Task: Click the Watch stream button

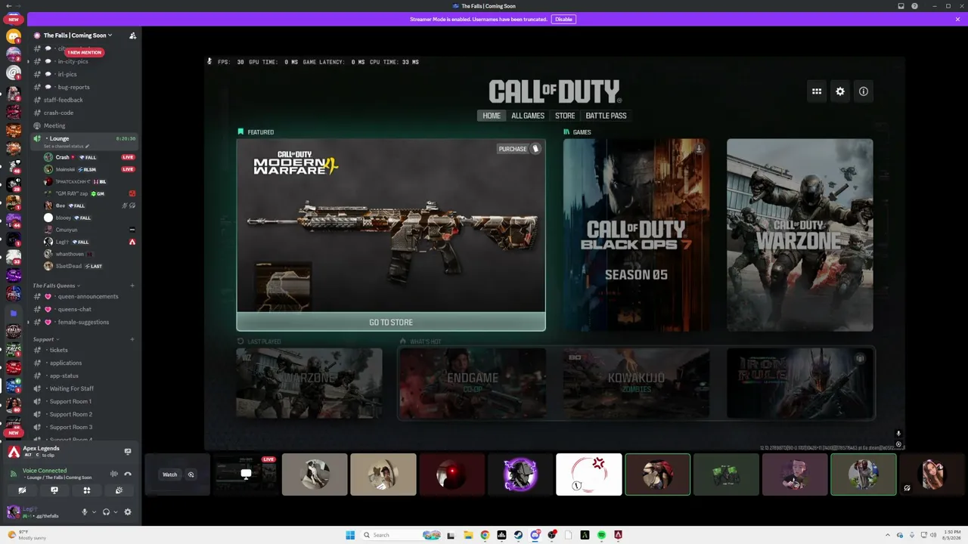Action: click(169, 474)
